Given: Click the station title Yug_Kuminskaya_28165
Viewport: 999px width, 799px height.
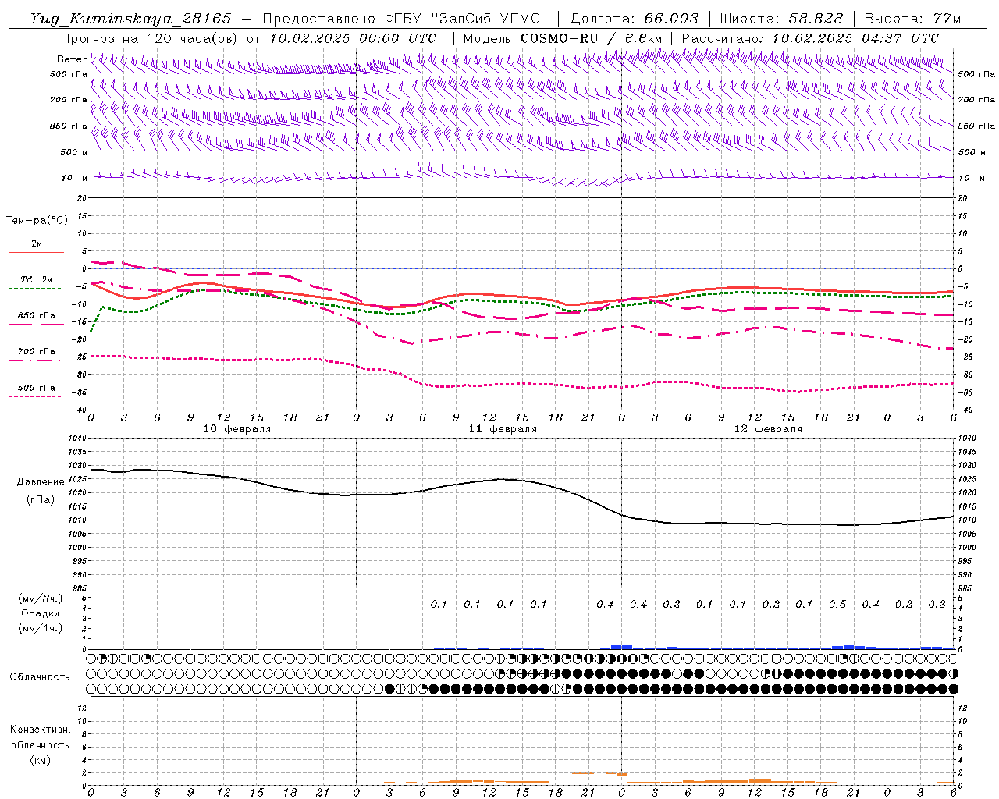Looking at the screenshot, I should pos(130,19).
